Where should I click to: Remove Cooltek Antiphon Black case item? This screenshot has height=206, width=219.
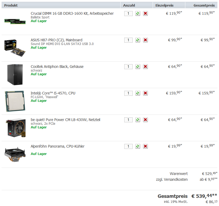pos(145,67)
